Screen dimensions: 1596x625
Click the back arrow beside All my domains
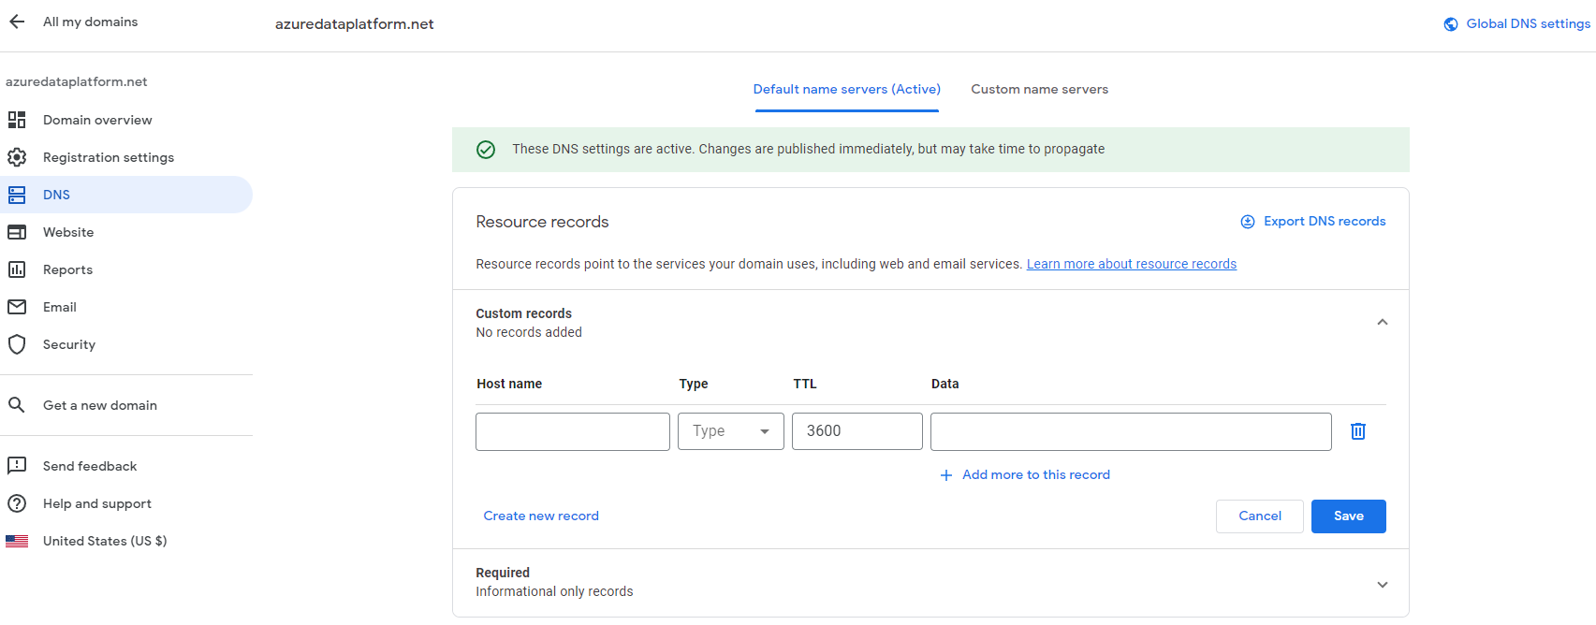pos(17,22)
